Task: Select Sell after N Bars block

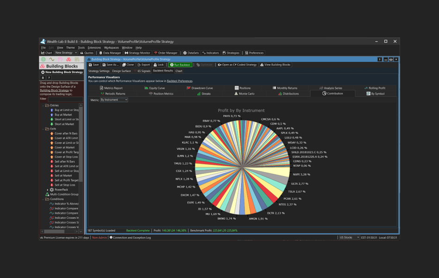Action: 63,162
